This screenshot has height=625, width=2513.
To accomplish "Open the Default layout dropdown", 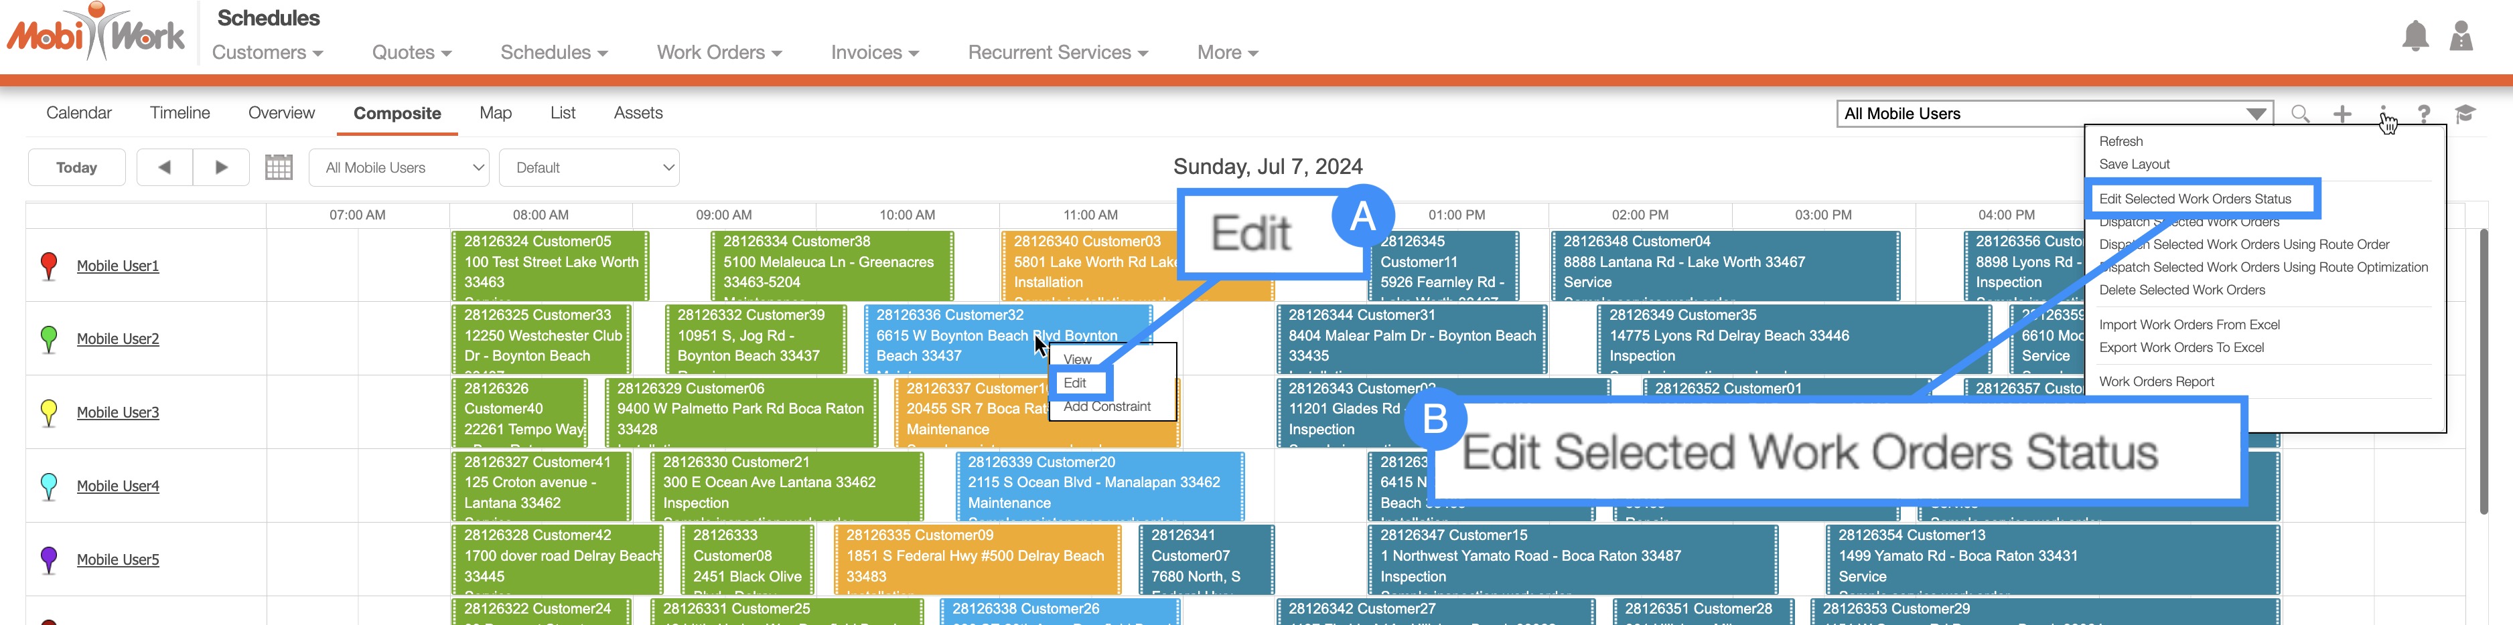I will [x=588, y=168].
